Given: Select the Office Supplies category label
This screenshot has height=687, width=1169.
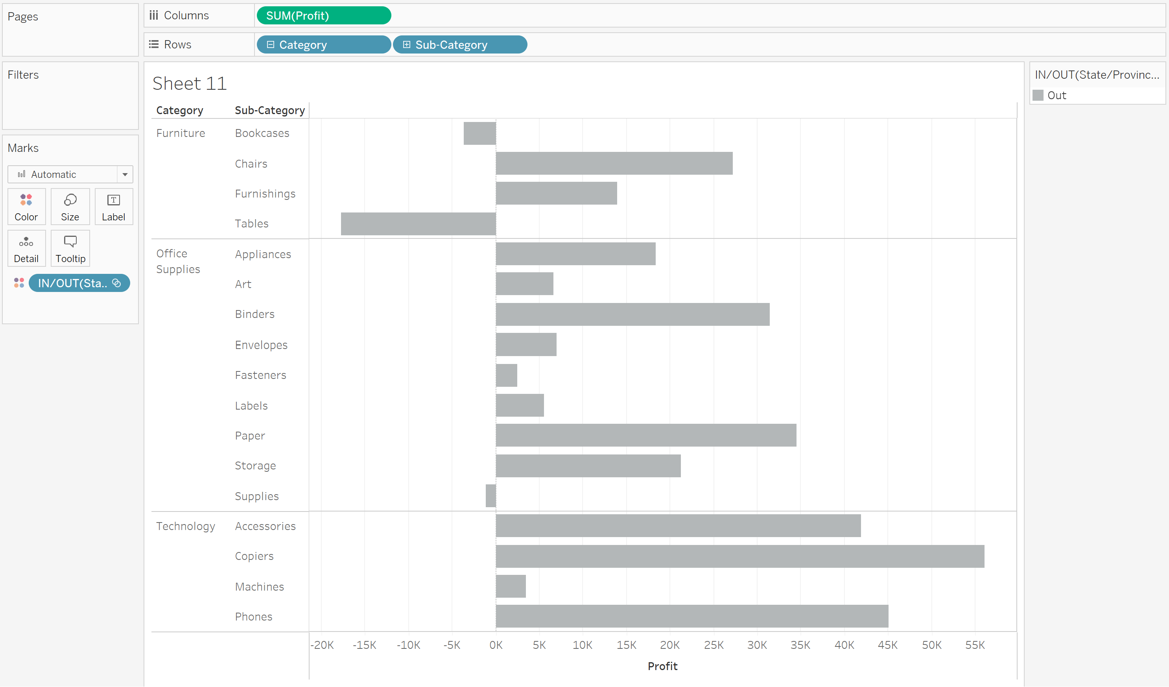Looking at the screenshot, I should [178, 261].
